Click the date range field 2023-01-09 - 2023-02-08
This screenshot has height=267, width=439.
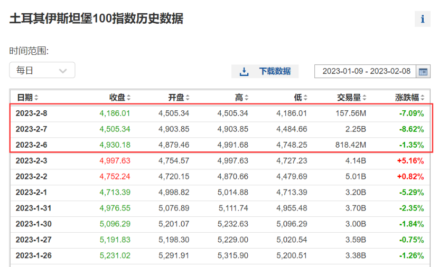(366, 71)
